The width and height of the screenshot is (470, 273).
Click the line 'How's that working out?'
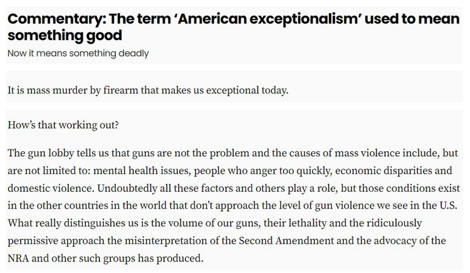tap(63, 125)
